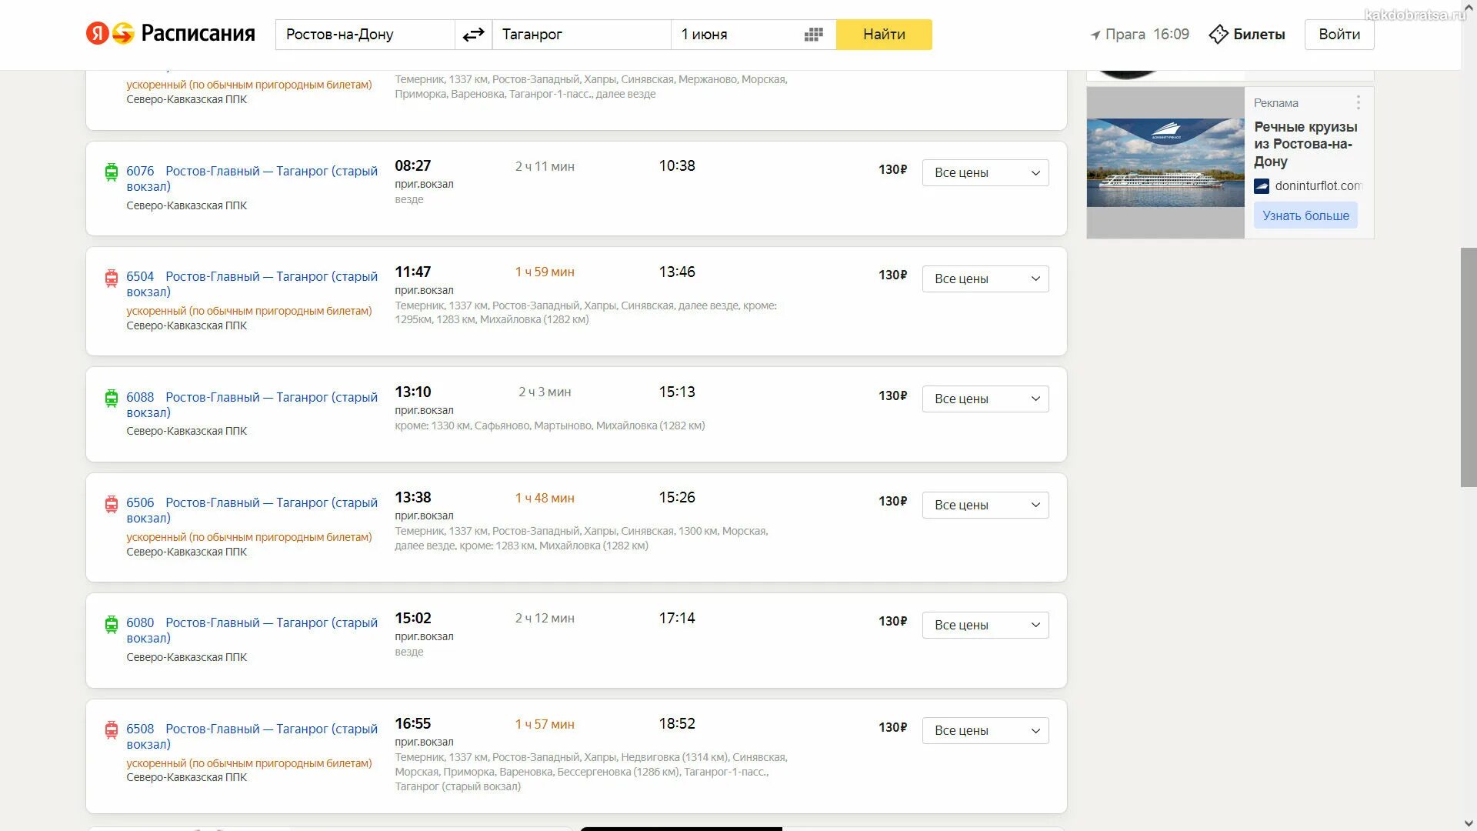Image resolution: width=1477 pixels, height=831 pixels.
Task: Expand the 'Все цены' dropdown for route 6506
Action: [x=985, y=504]
